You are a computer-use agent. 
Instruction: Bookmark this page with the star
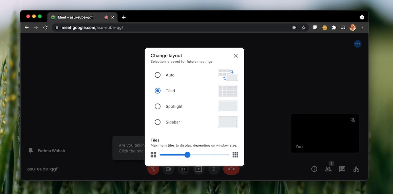click(304, 28)
